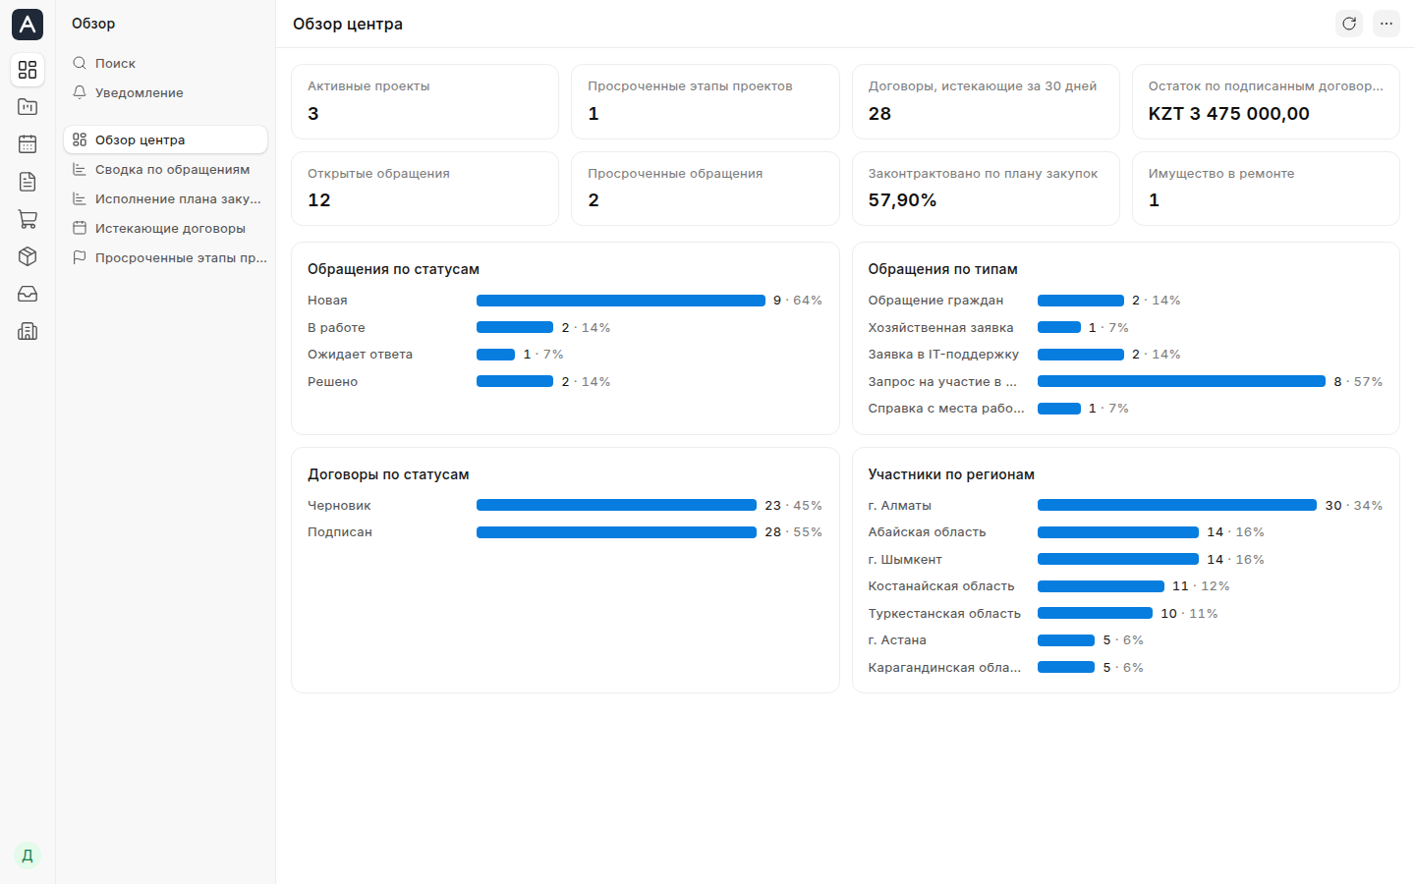Open the building icon in left rail

[28, 331]
